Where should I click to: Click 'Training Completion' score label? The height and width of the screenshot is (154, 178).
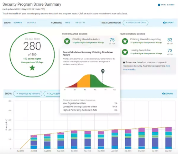click(141, 50)
